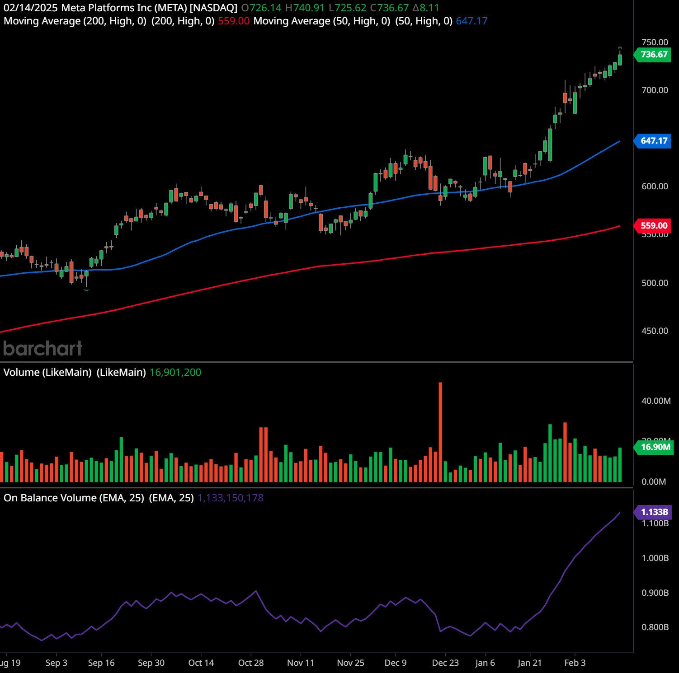
Task: Select the low value L725.62 in the header
Action: (x=347, y=8)
